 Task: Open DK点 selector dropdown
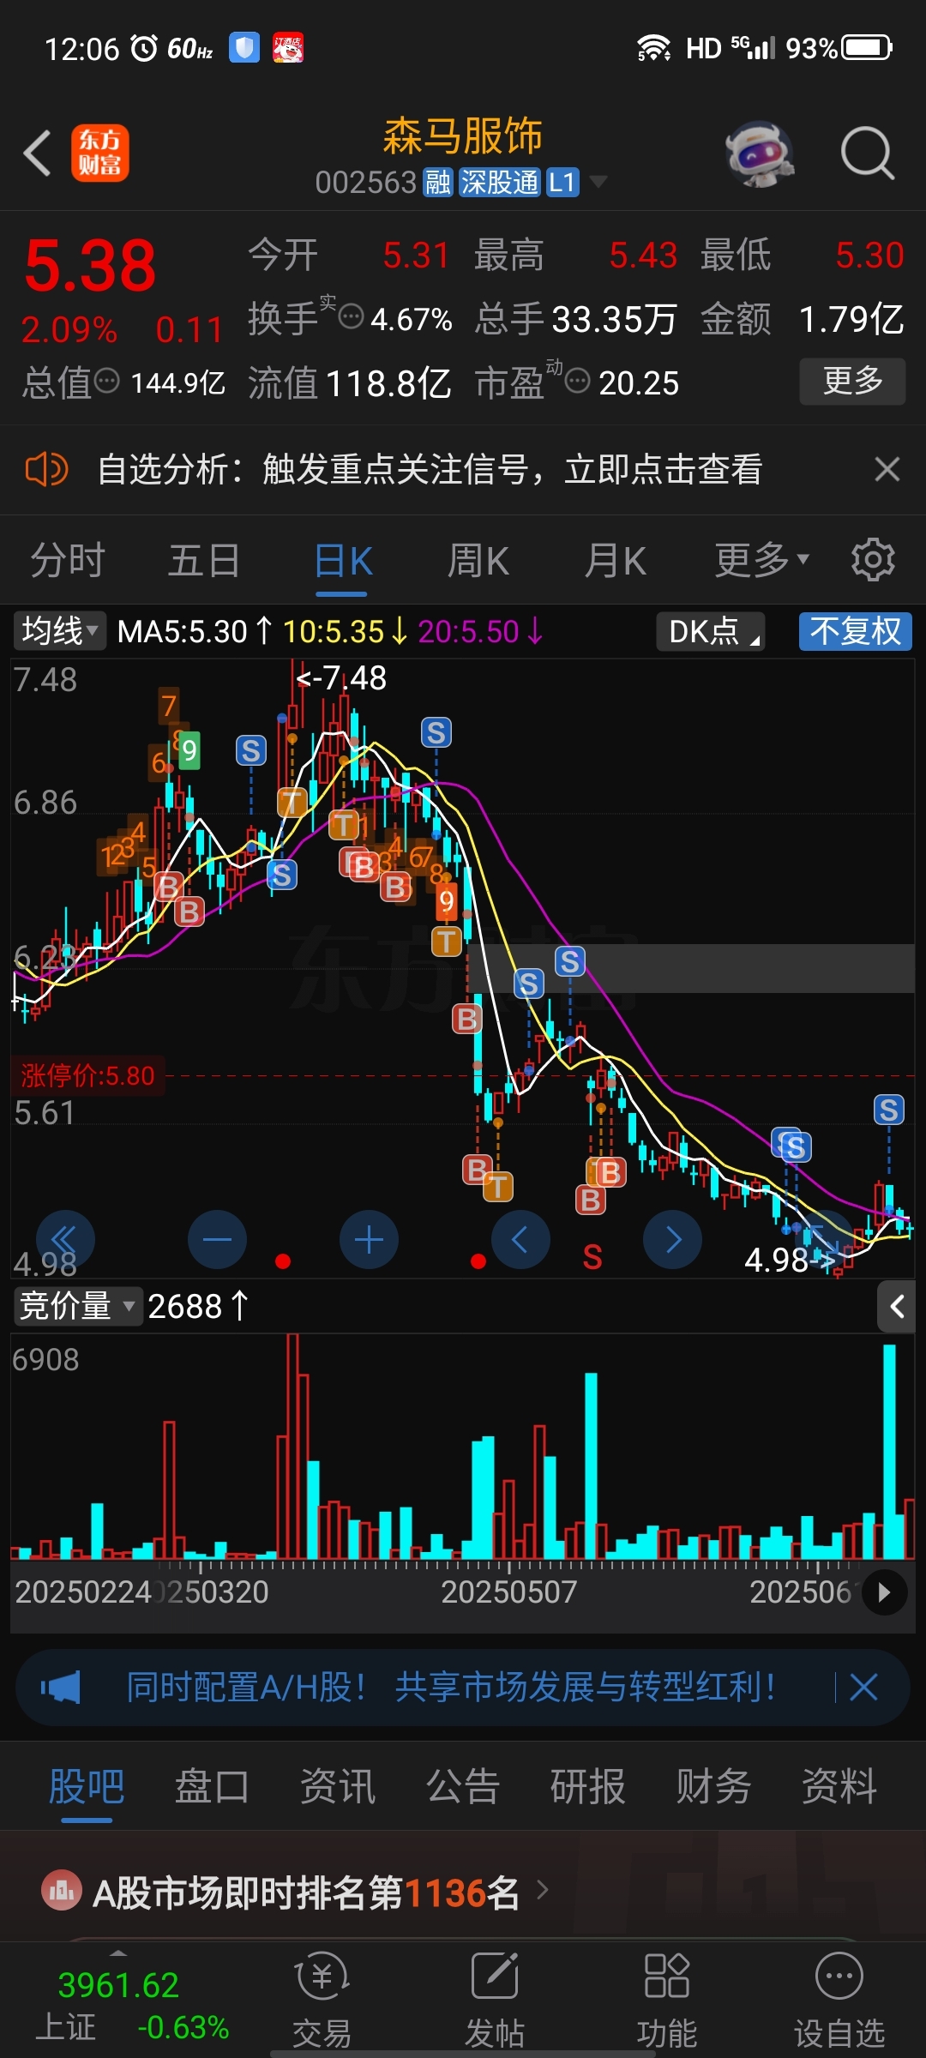pyautogui.click(x=711, y=631)
